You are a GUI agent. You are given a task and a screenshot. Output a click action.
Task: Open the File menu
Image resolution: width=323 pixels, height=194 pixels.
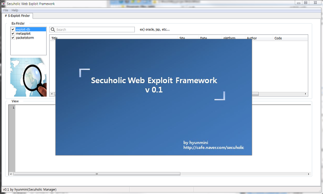(6, 10)
